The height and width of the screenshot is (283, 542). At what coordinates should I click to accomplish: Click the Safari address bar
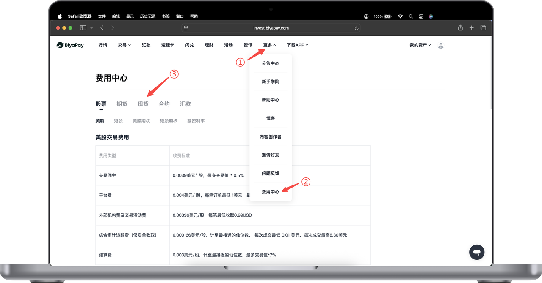click(271, 28)
